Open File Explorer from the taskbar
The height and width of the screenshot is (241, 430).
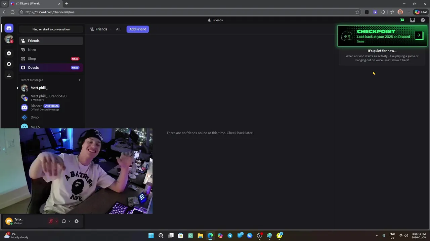pos(200,236)
